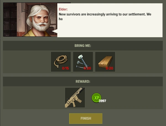Screen dimensions: 166x126
Task: Click the Elder's white beard
Action: click(41, 26)
